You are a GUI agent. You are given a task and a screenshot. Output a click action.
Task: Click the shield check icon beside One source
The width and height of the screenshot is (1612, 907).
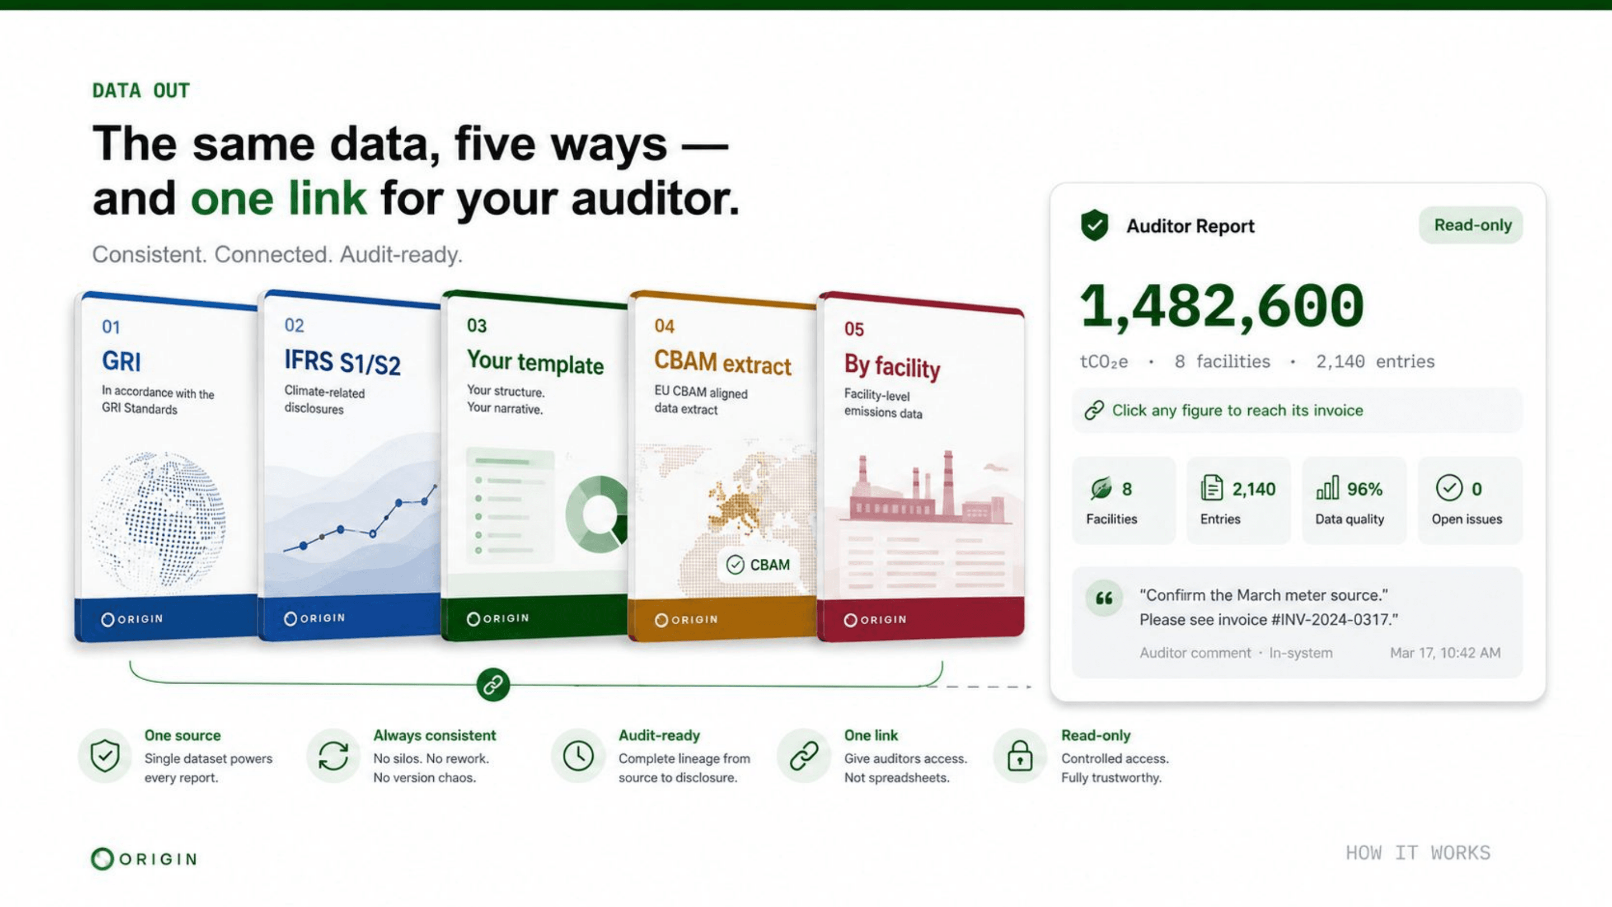(x=105, y=755)
